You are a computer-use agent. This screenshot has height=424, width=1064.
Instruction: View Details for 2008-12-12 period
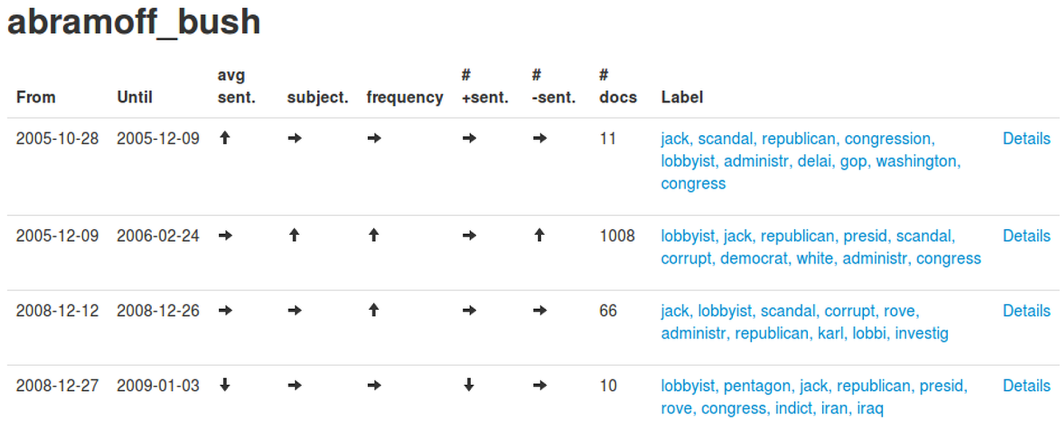[1026, 311]
